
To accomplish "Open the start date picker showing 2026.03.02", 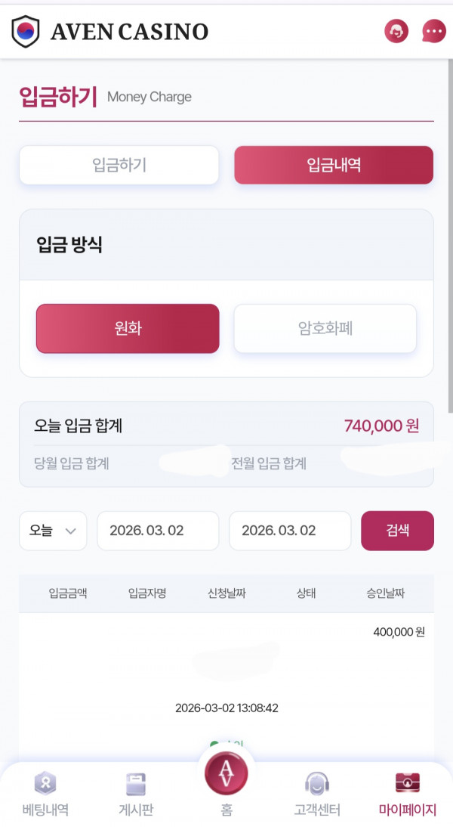I will click(158, 531).
